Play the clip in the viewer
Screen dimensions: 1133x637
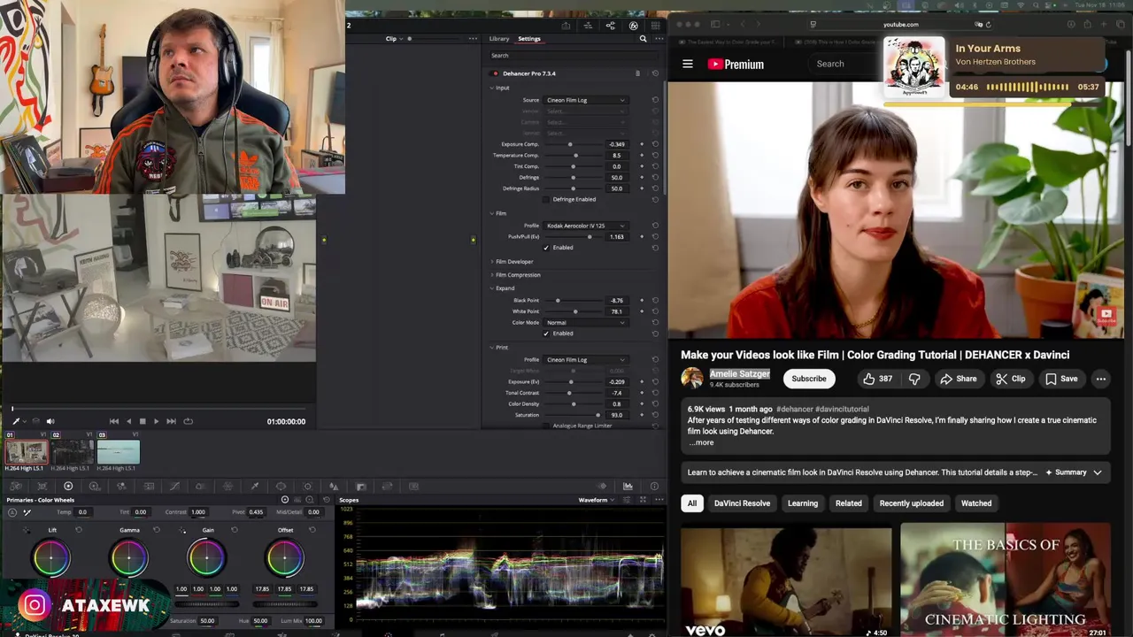157,421
